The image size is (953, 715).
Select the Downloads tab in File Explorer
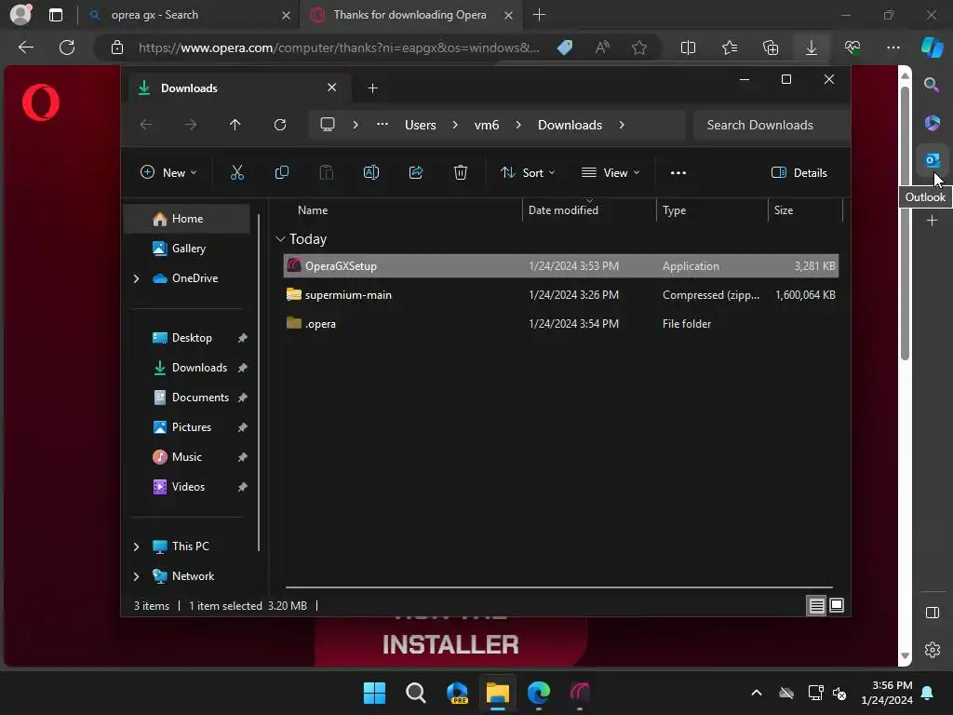click(x=237, y=88)
